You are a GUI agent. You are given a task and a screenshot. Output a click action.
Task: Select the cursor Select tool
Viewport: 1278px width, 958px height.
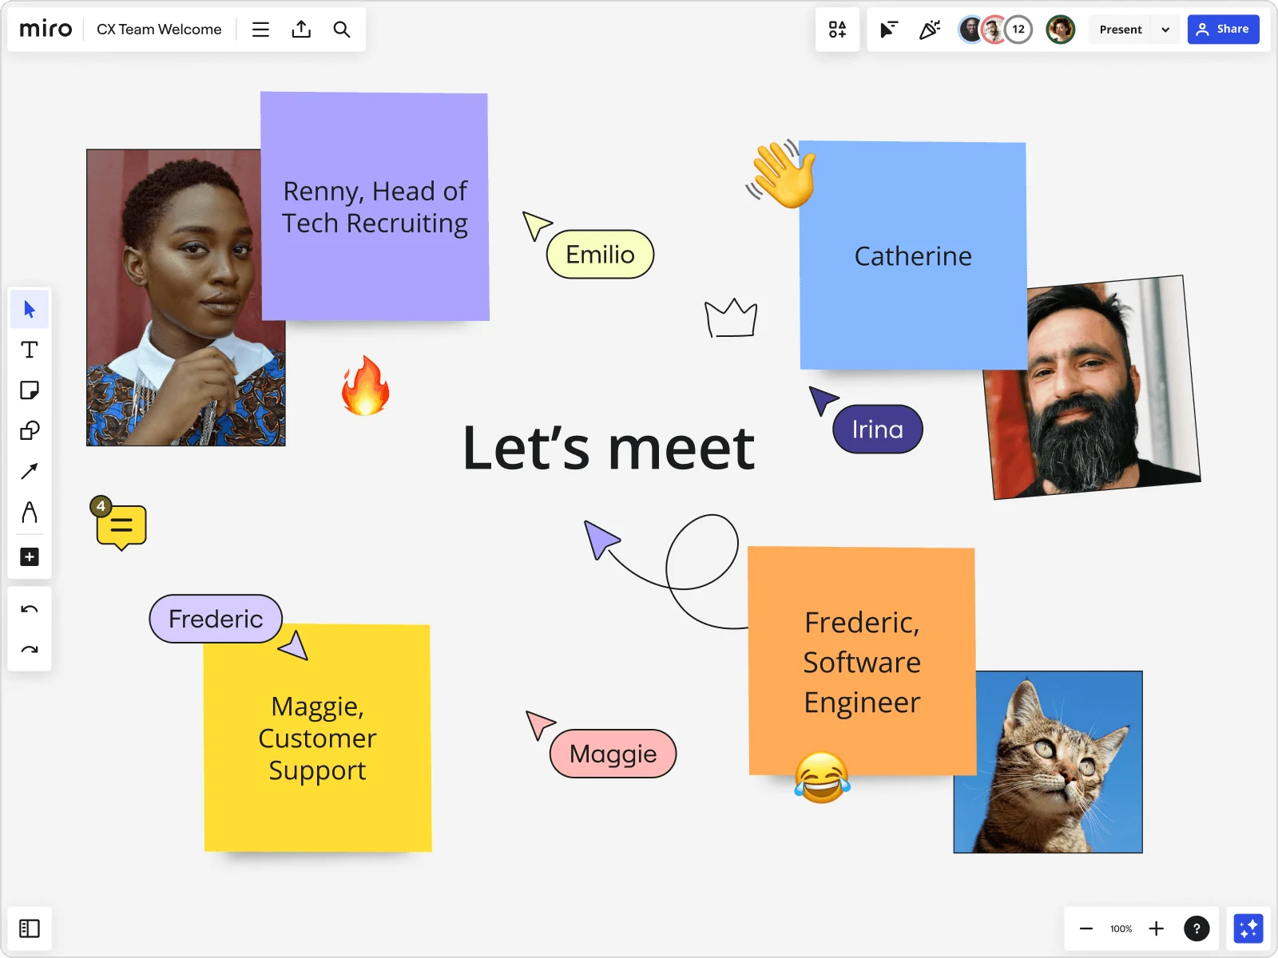(x=30, y=309)
